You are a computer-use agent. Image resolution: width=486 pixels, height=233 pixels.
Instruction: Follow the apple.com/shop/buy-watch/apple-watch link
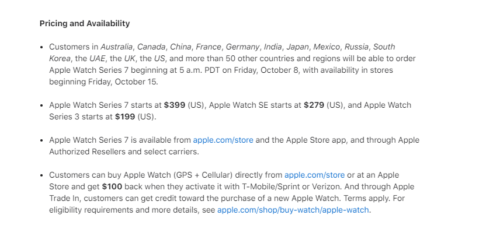(293, 210)
